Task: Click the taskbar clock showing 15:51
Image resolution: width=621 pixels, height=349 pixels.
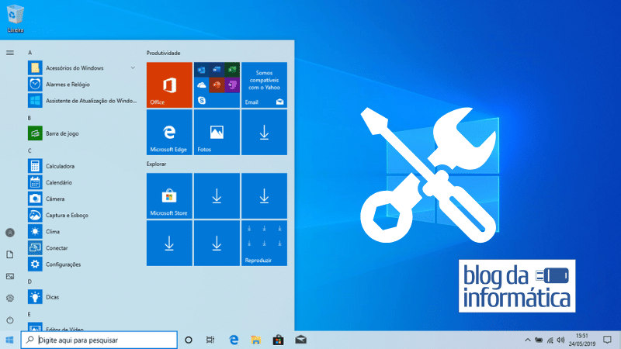Action: [x=581, y=340]
